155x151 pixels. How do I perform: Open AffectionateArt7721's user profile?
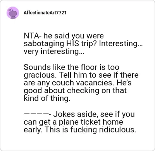tap(45, 13)
